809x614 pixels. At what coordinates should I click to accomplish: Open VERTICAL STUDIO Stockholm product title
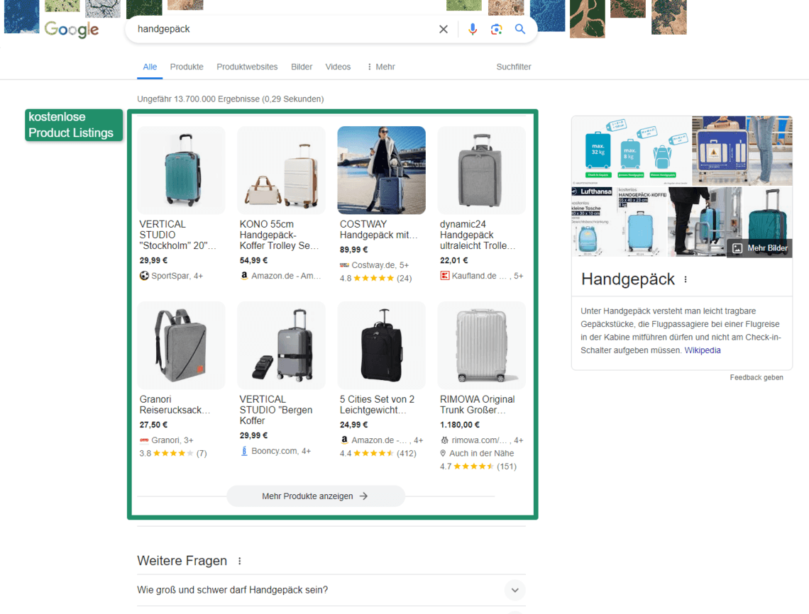177,235
